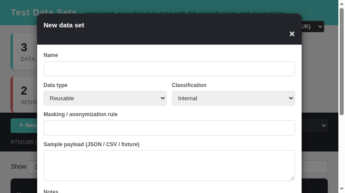This screenshot has height=193, width=345.
Task: Click the vertical scrollbar thumb
Action: click(x=341, y=61)
